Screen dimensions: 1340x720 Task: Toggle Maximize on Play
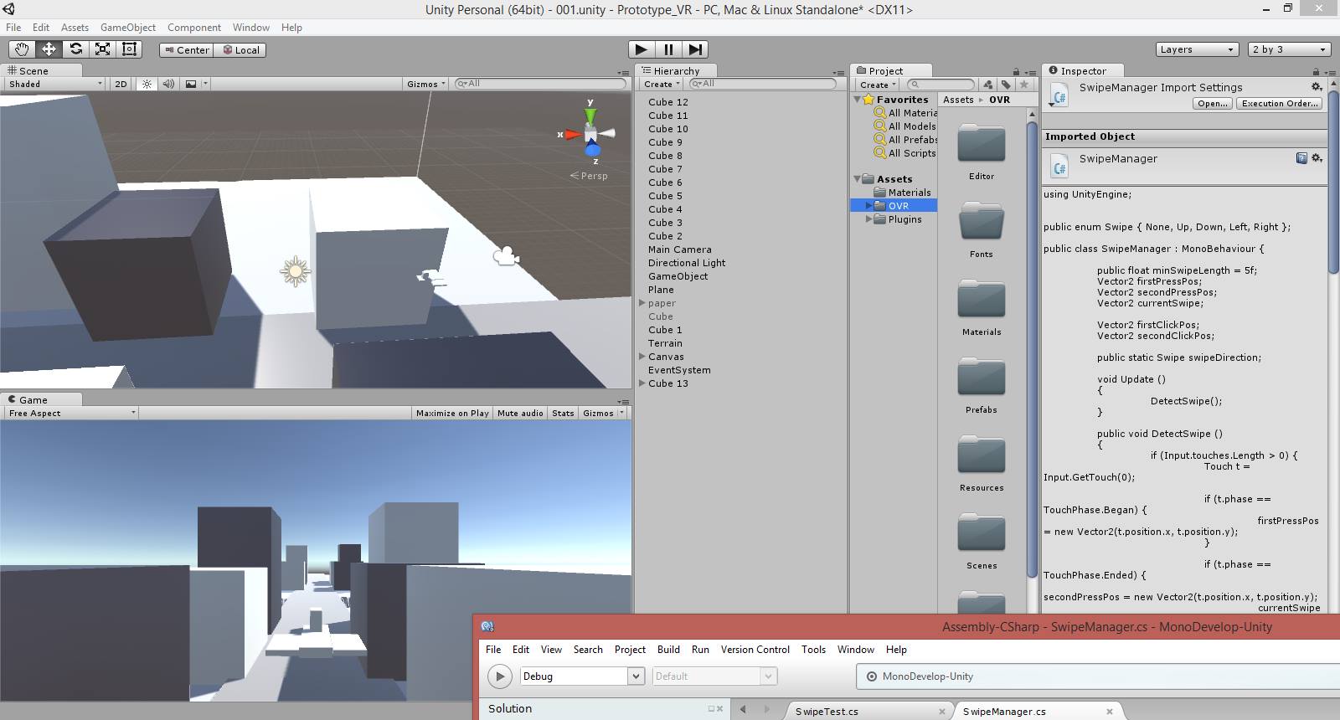(452, 413)
